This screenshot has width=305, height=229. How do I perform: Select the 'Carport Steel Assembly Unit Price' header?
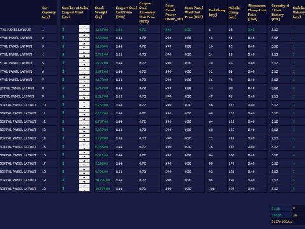coord(149,12)
